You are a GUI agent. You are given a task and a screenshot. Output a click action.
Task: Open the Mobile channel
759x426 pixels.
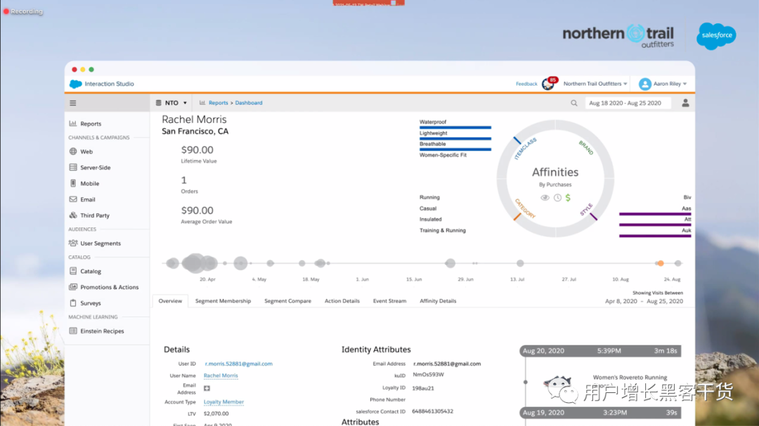point(89,184)
